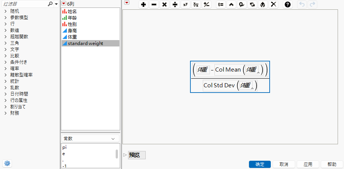Click the first 体重 term in numerator
344x169 pixels.
[x=203, y=70]
